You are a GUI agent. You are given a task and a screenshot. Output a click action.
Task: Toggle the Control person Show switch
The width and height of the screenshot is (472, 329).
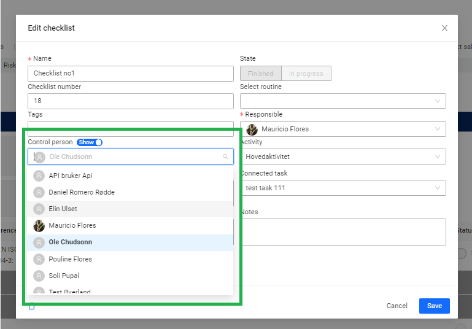[x=90, y=142]
